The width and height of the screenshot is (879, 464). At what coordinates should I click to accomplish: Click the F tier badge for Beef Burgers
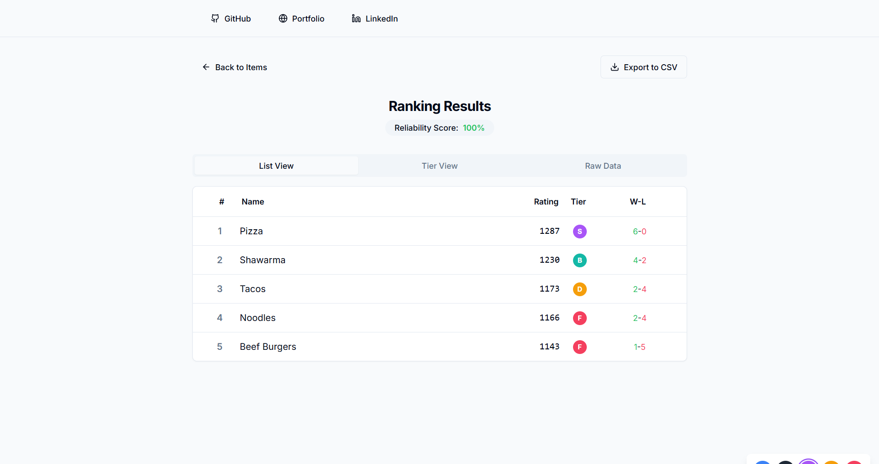pos(579,347)
